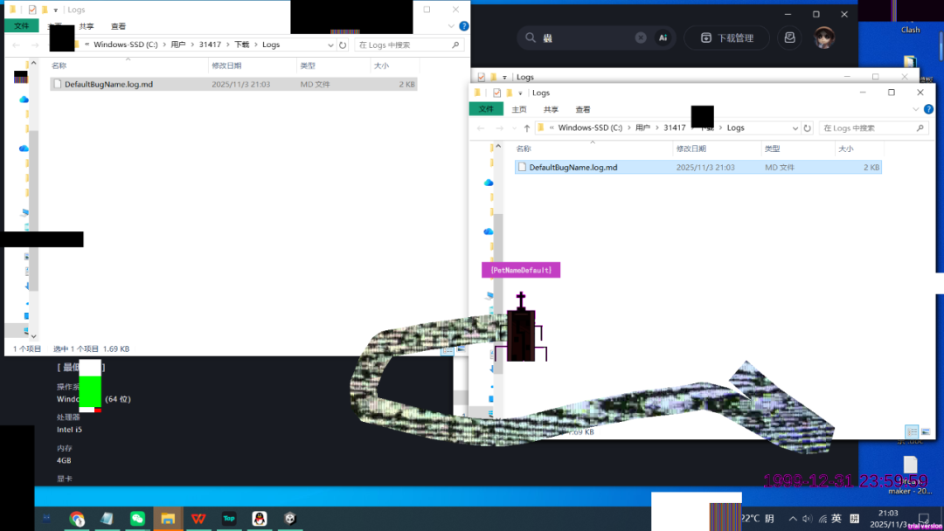Click 用户 breadcrumb in front right Logs window
The image size is (944, 531).
643,128
